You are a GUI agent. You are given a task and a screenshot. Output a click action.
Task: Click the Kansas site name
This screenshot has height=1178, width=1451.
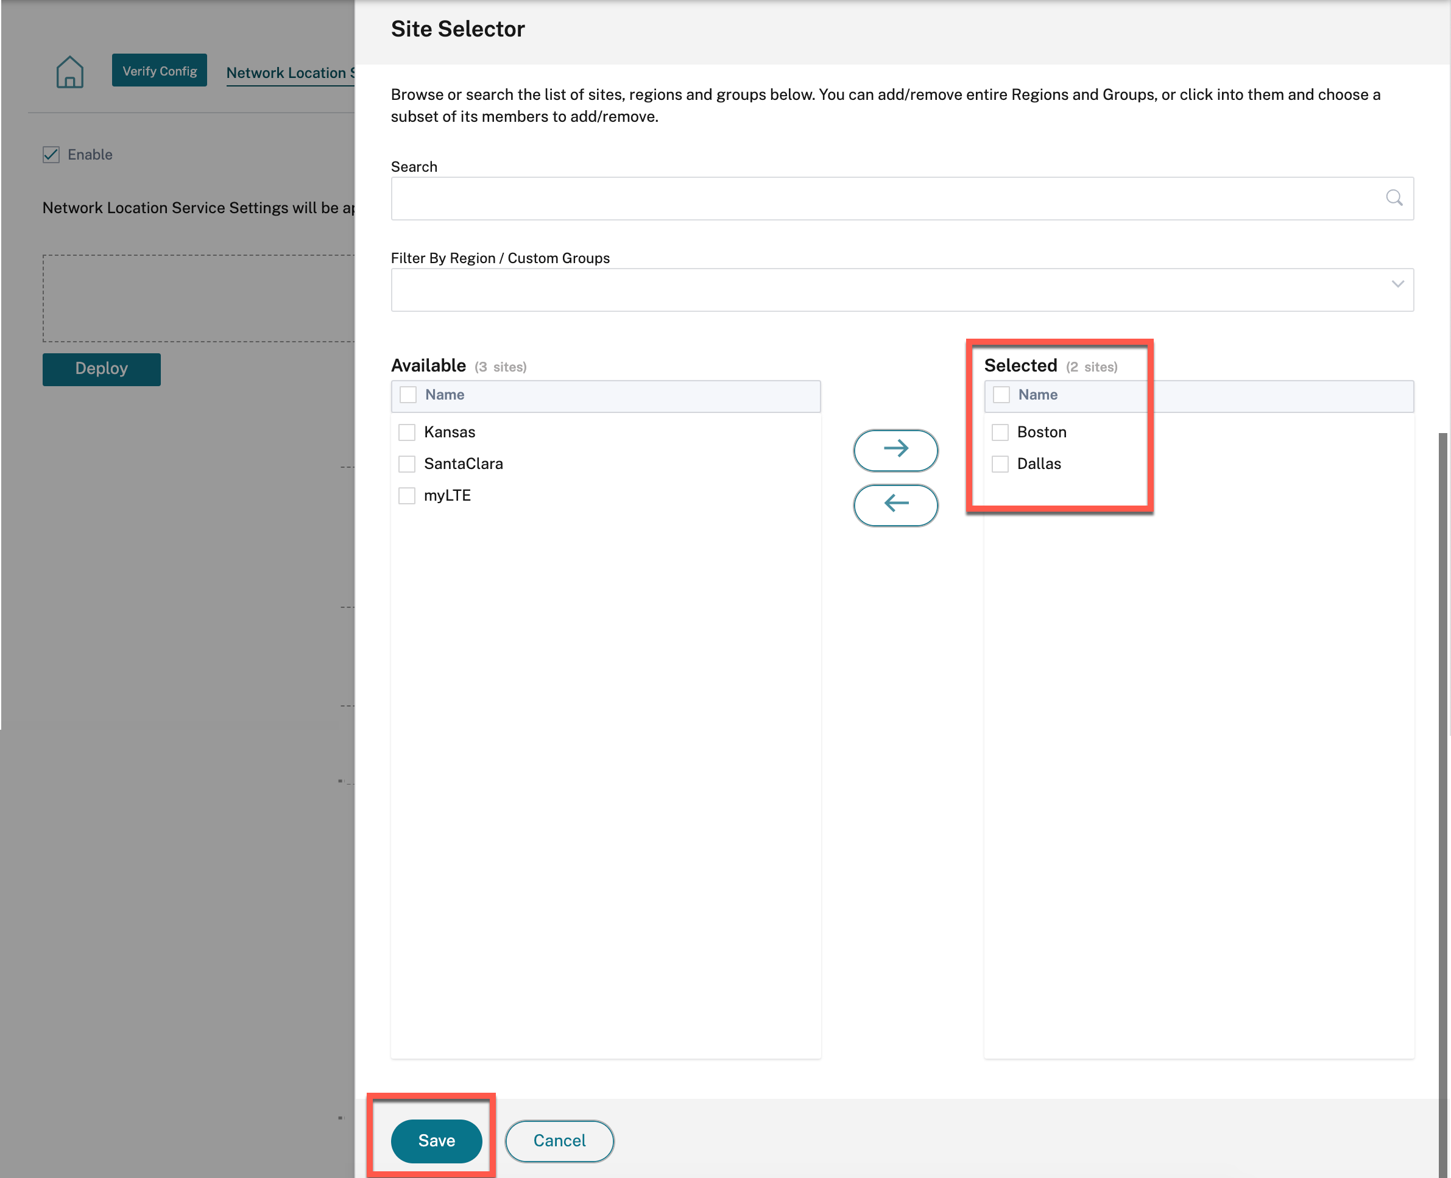click(450, 432)
